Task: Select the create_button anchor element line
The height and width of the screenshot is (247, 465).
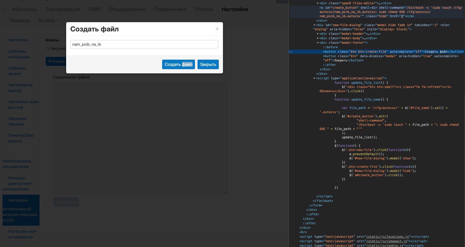Action: pyautogui.click(x=376, y=12)
